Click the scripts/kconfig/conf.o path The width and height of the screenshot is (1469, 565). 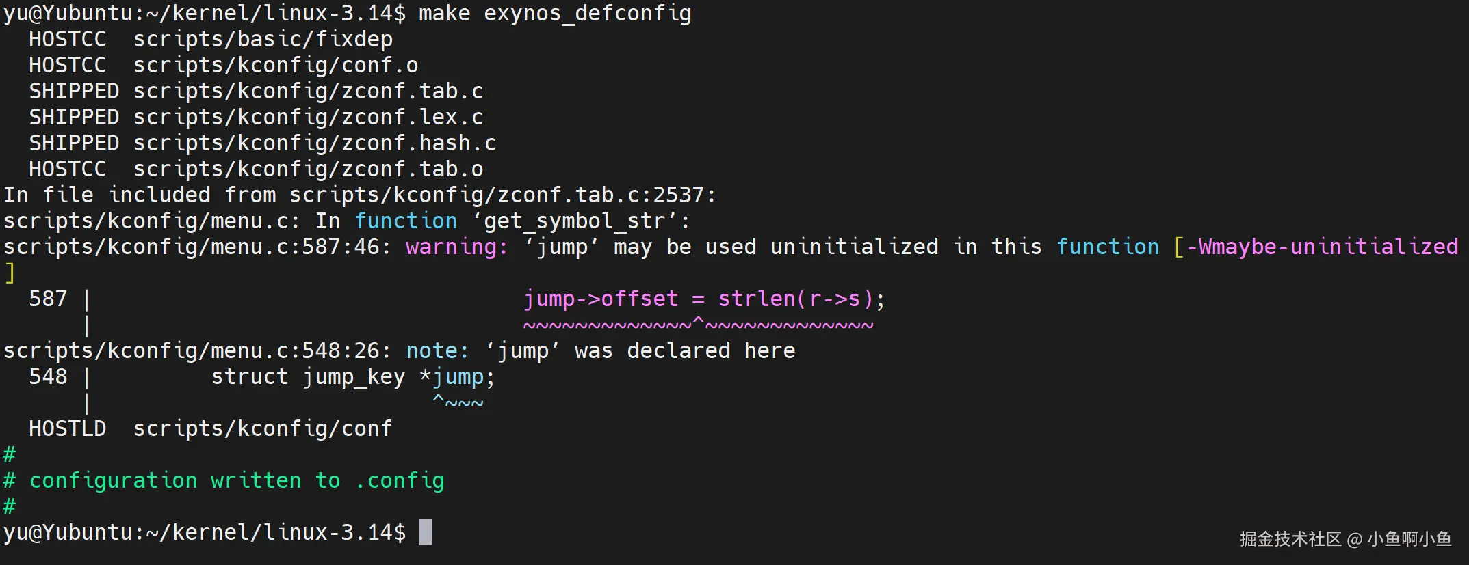click(275, 65)
